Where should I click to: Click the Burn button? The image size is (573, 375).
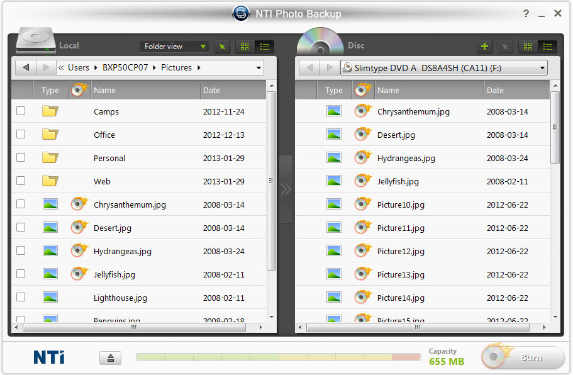523,357
